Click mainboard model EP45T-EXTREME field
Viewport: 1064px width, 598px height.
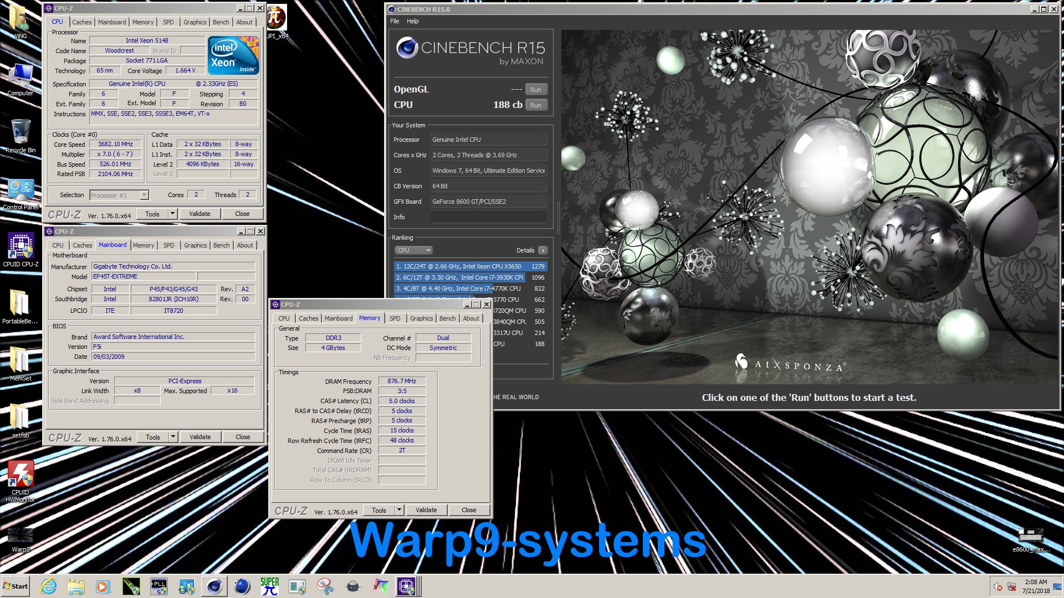click(143, 276)
